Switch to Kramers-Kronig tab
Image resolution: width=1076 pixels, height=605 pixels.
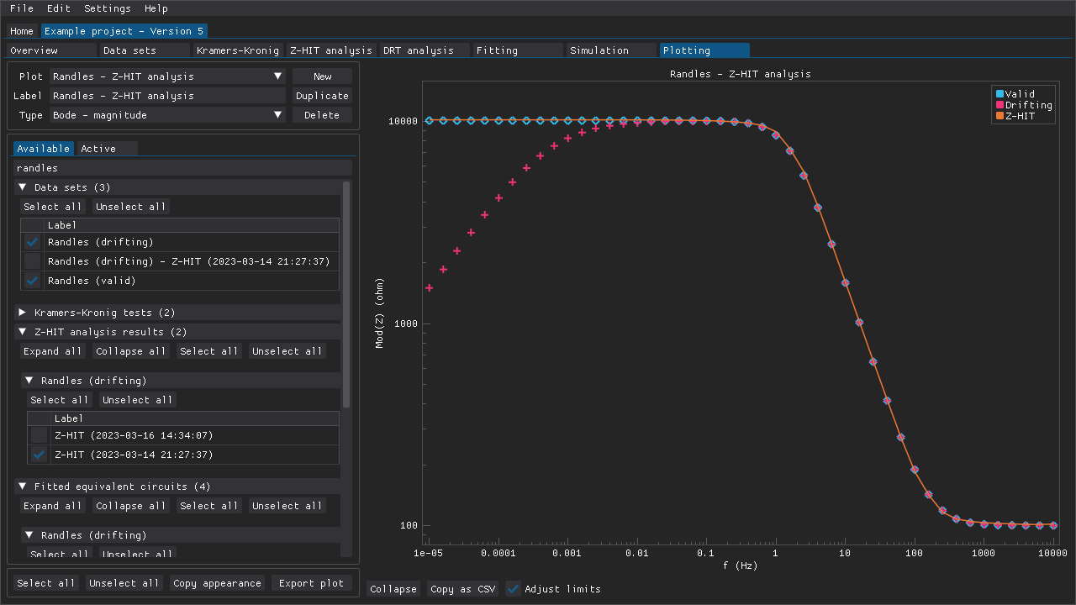[238, 50]
